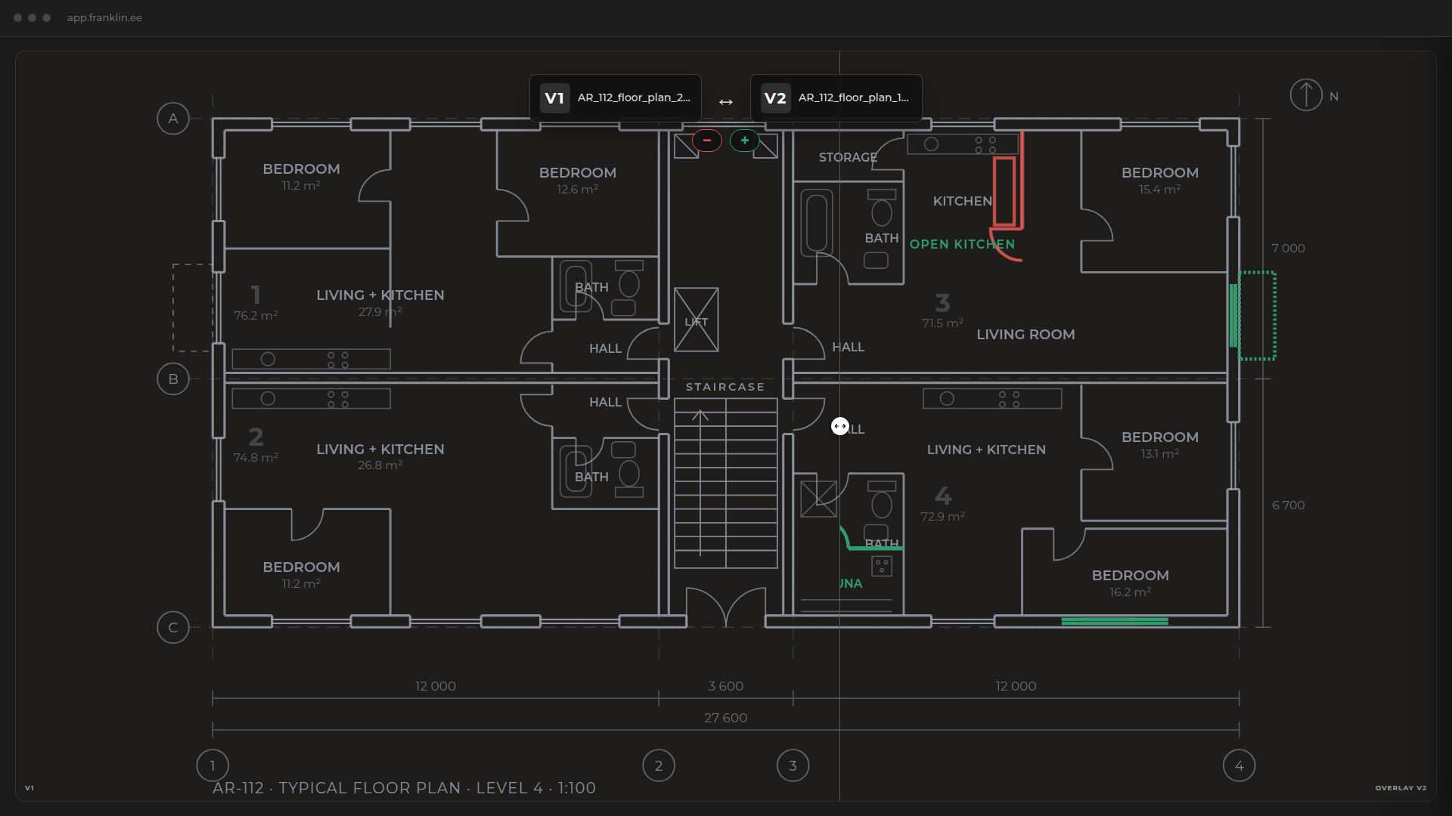The height and width of the screenshot is (816, 1452).
Task: Click apartment 3 area 71.5 m²
Action: click(943, 323)
